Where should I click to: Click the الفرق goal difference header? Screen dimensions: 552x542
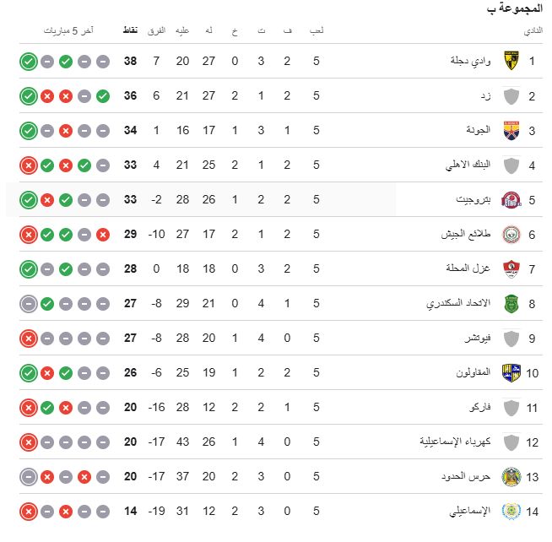tap(157, 31)
